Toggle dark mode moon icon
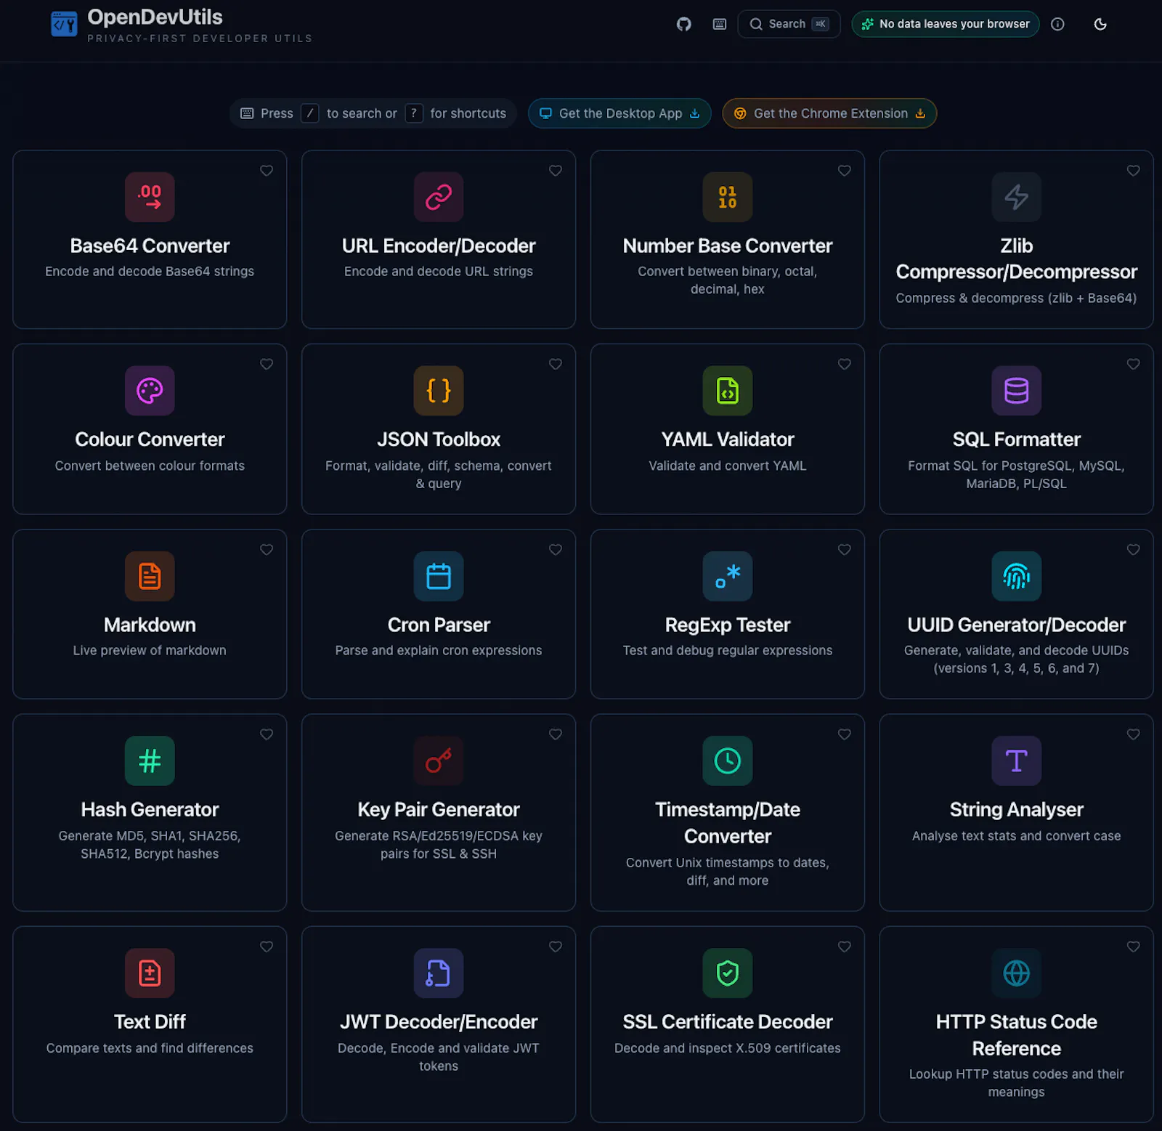The height and width of the screenshot is (1131, 1162). [1100, 24]
